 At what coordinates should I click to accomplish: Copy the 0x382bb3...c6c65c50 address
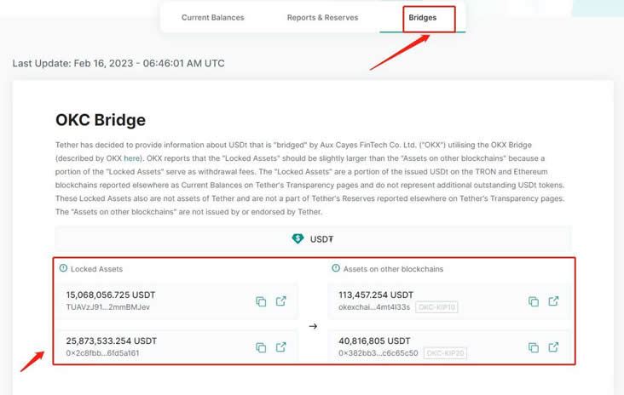click(x=534, y=347)
